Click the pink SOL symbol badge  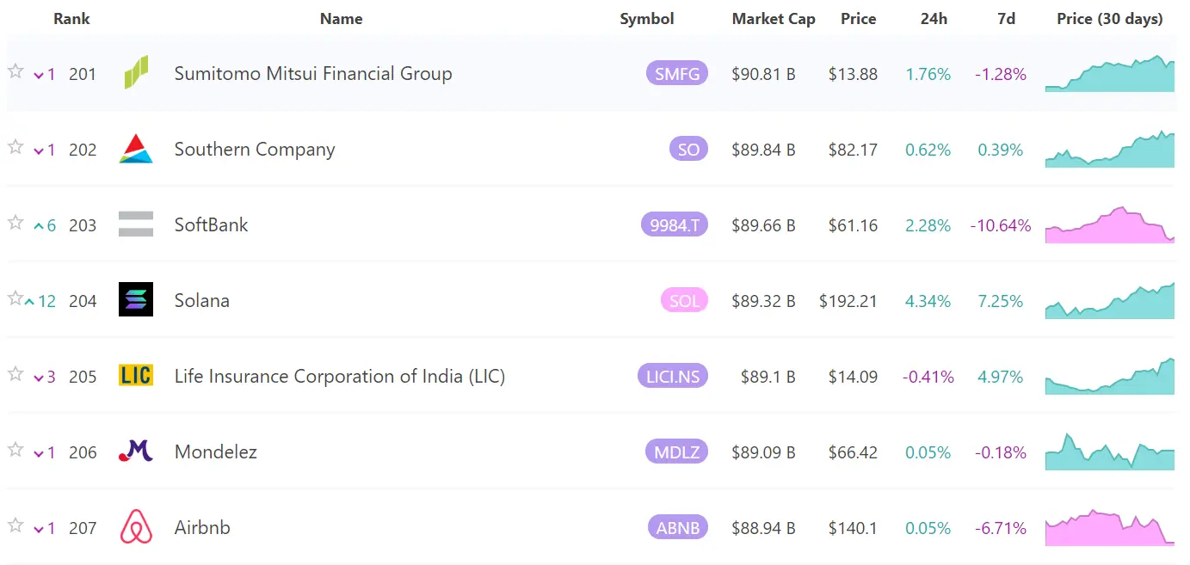(684, 301)
